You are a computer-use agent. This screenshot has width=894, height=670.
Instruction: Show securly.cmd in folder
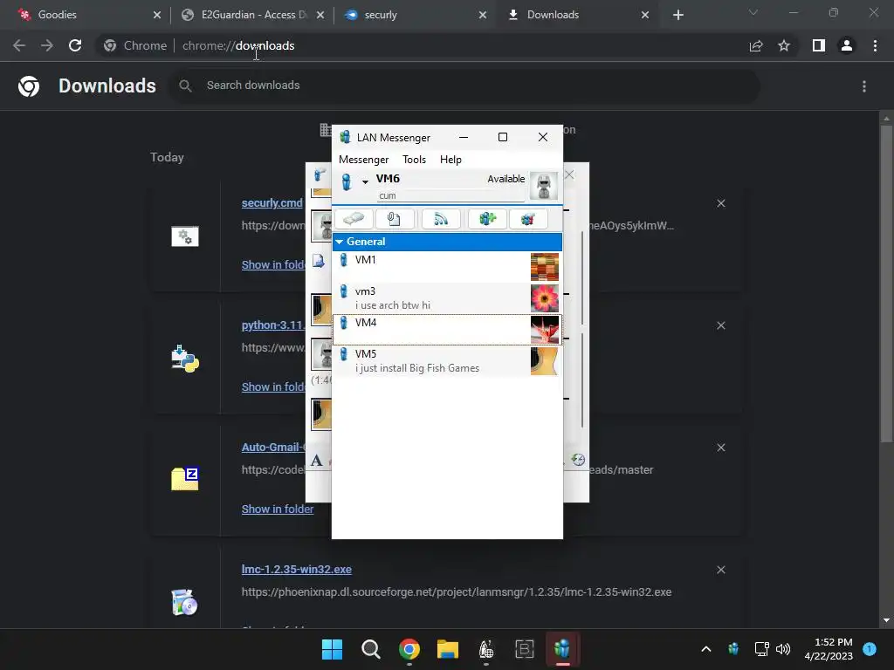pyautogui.click(x=273, y=265)
